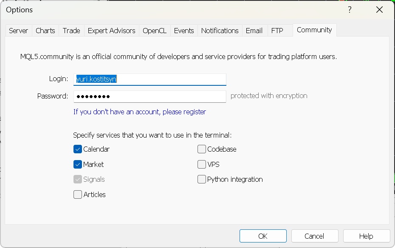Enable the Codebase checkbox
The width and height of the screenshot is (395, 248).
[201, 149]
